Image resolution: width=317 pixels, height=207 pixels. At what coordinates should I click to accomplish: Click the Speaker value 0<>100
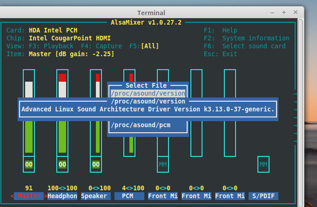click(x=100, y=188)
